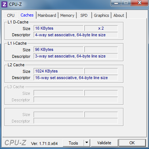
Task: Go to the Memory tab
Action: [67, 15]
